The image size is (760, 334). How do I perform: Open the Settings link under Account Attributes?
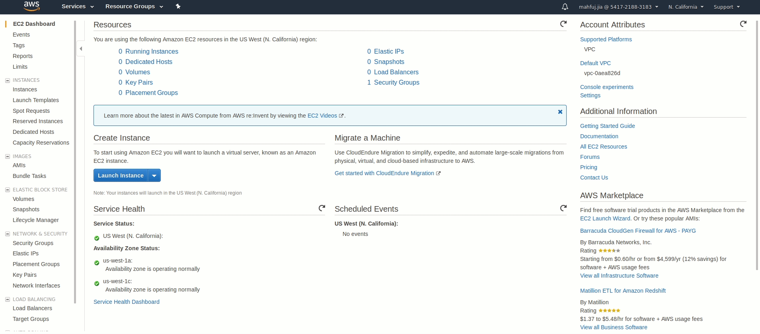pos(590,95)
